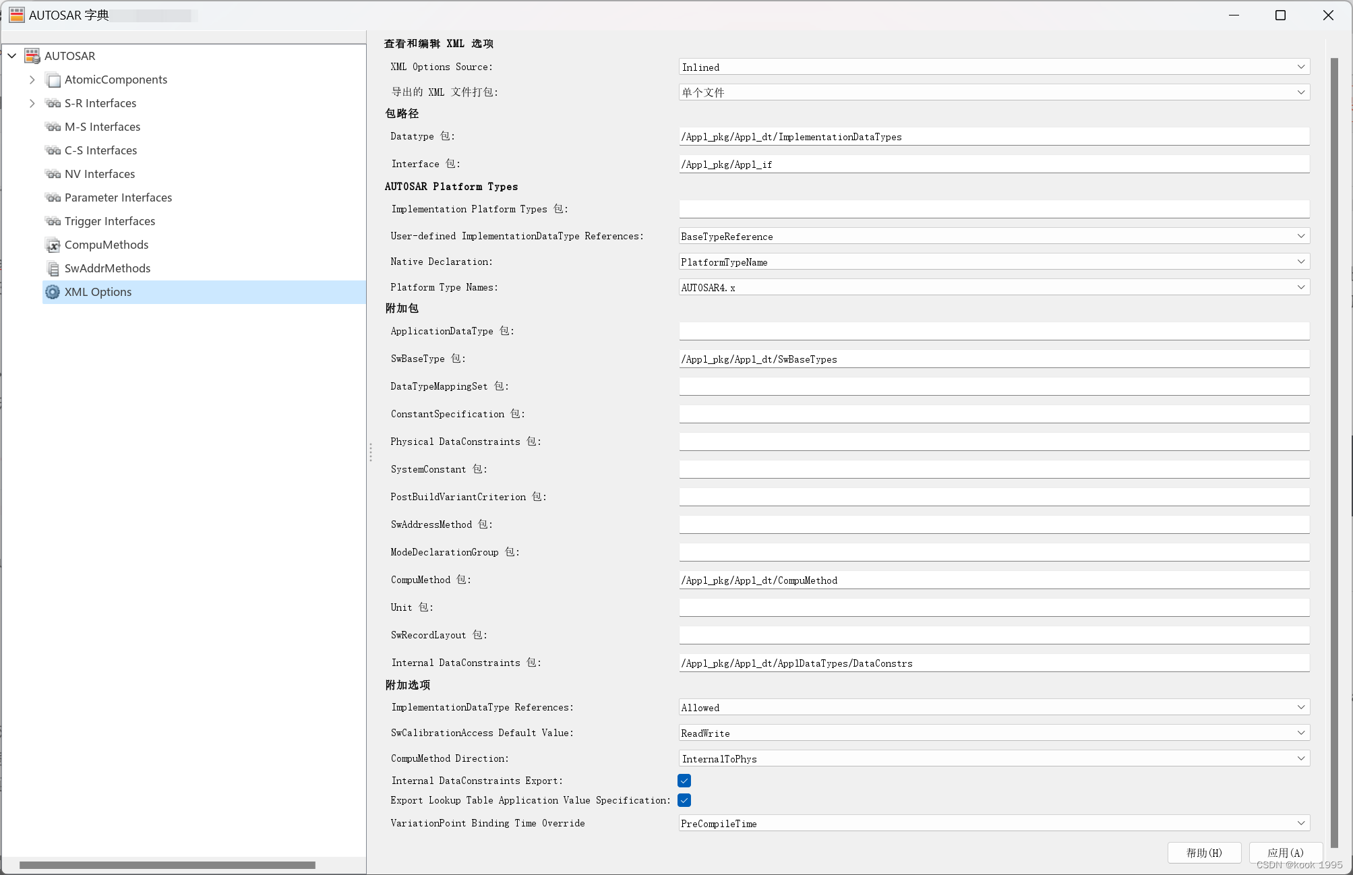The image size is (1353, 875).
Task: Click the Interface package path field
Action: click(x=994, y=164)
